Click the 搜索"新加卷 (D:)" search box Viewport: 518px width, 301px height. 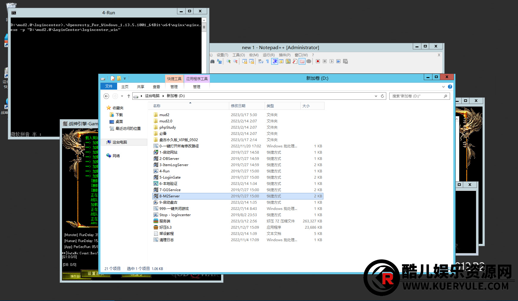click(416, 96)
